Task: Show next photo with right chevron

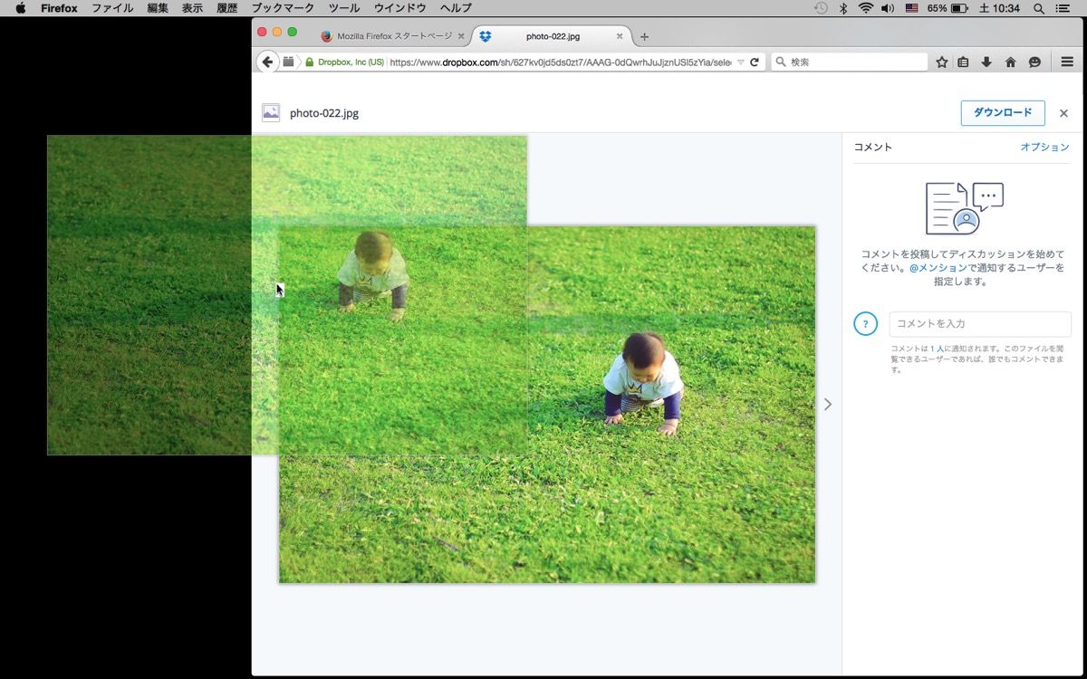Action: click(827, 405)
